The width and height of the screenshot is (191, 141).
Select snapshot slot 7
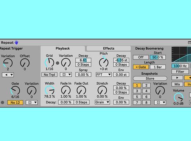137,103
